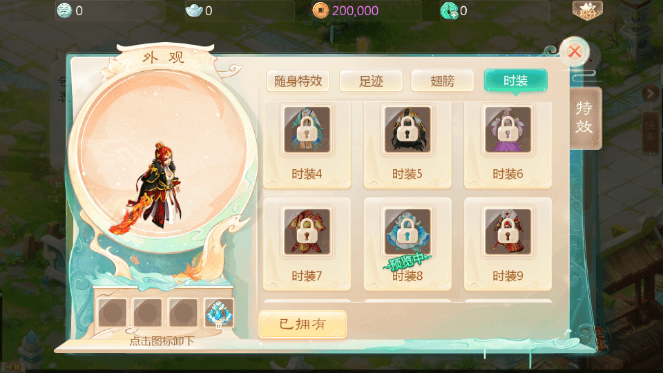663x373 pixels.
Task: Click the first empty equipment slot
Action: pyautogui.click(x=112, y=314)
